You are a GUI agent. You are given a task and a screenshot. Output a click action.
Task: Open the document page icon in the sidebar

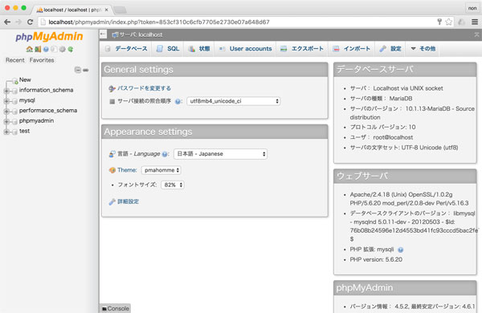pos(54,49)
